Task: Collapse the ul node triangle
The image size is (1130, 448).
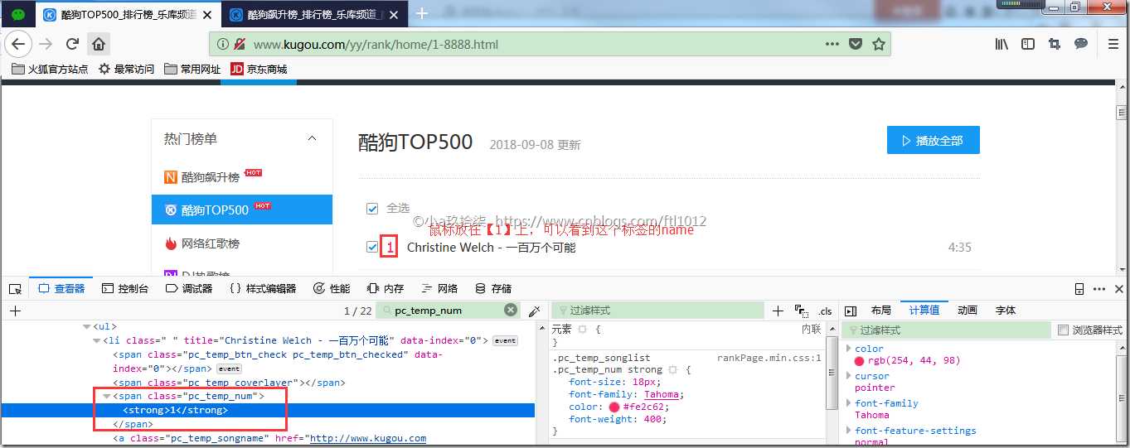Action: 87,327
